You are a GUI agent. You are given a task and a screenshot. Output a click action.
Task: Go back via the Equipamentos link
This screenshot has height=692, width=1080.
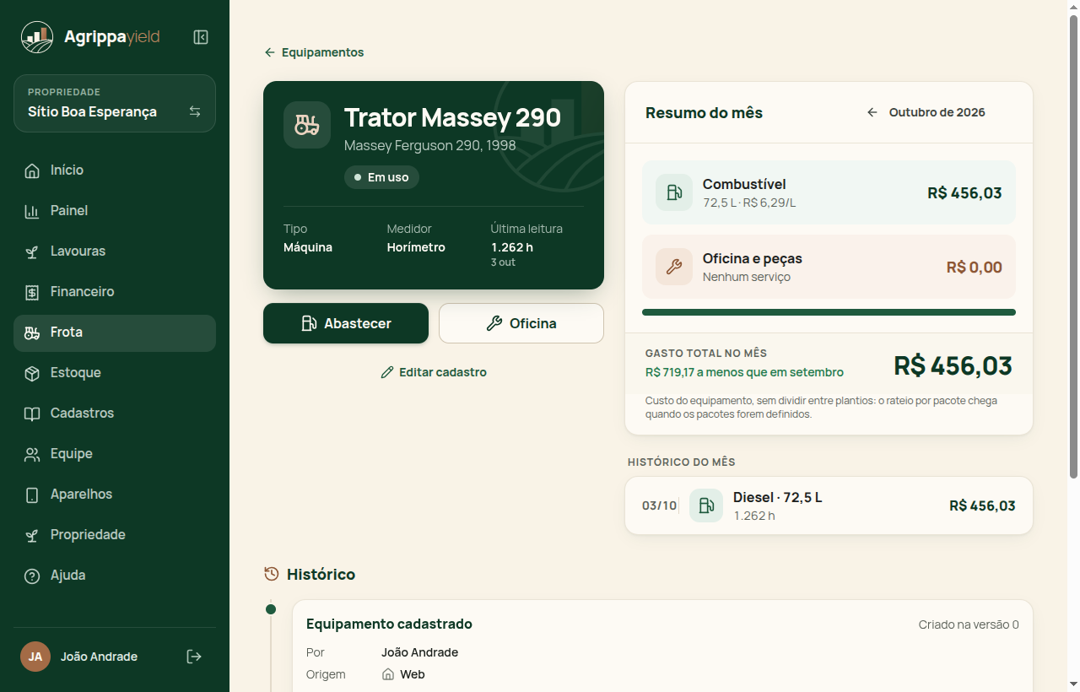(314, 52)
